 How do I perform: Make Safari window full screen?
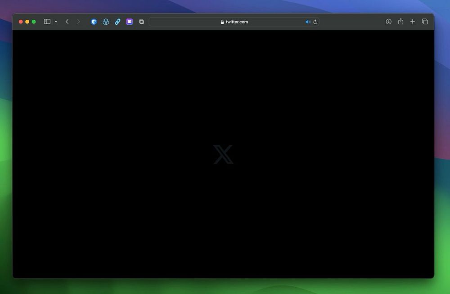34,22
